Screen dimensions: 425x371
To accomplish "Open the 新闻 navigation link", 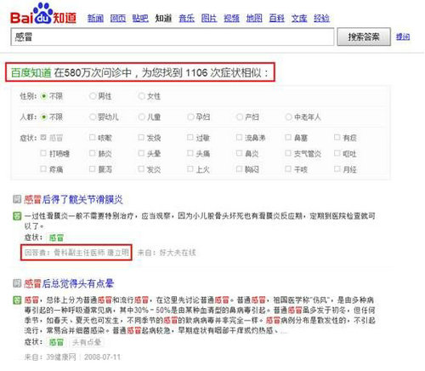I will pos(95,19).
